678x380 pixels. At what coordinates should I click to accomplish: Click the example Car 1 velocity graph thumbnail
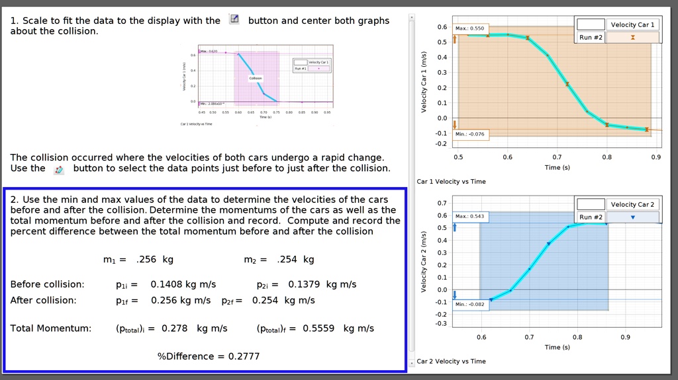(x=258, y=85)
